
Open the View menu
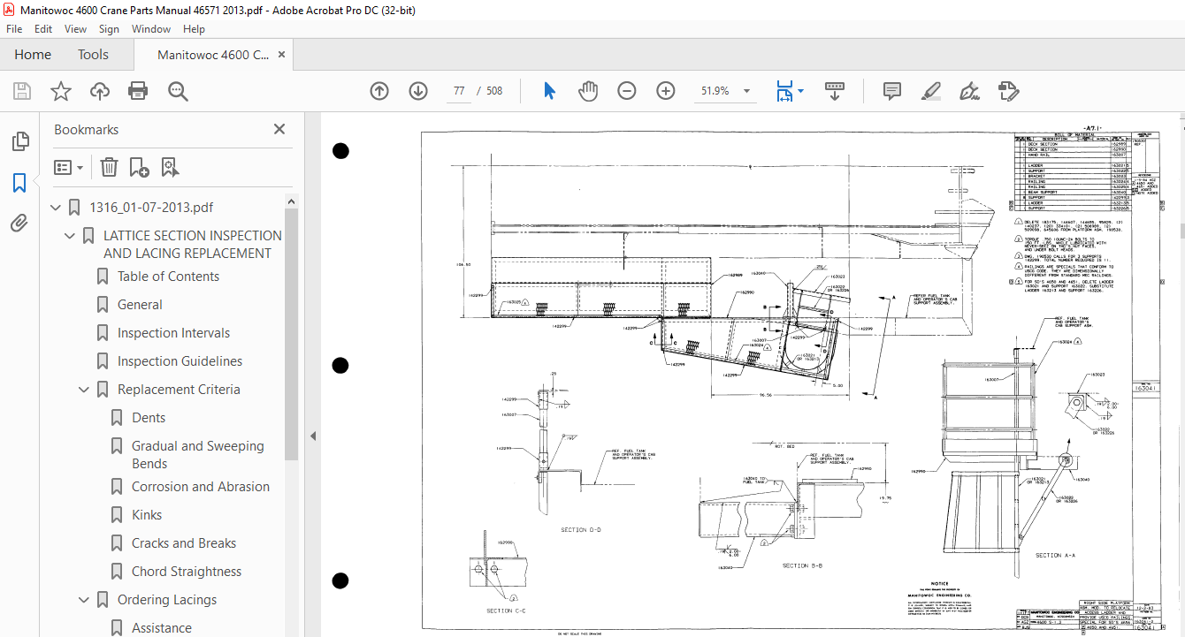click(75, 29)
